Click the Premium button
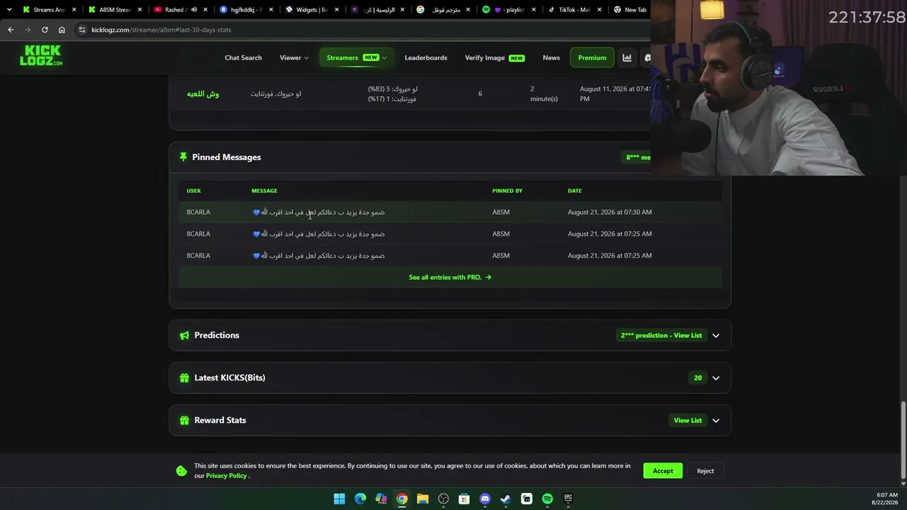The height and width of the screenshot is (510, 907). point(592,57)
